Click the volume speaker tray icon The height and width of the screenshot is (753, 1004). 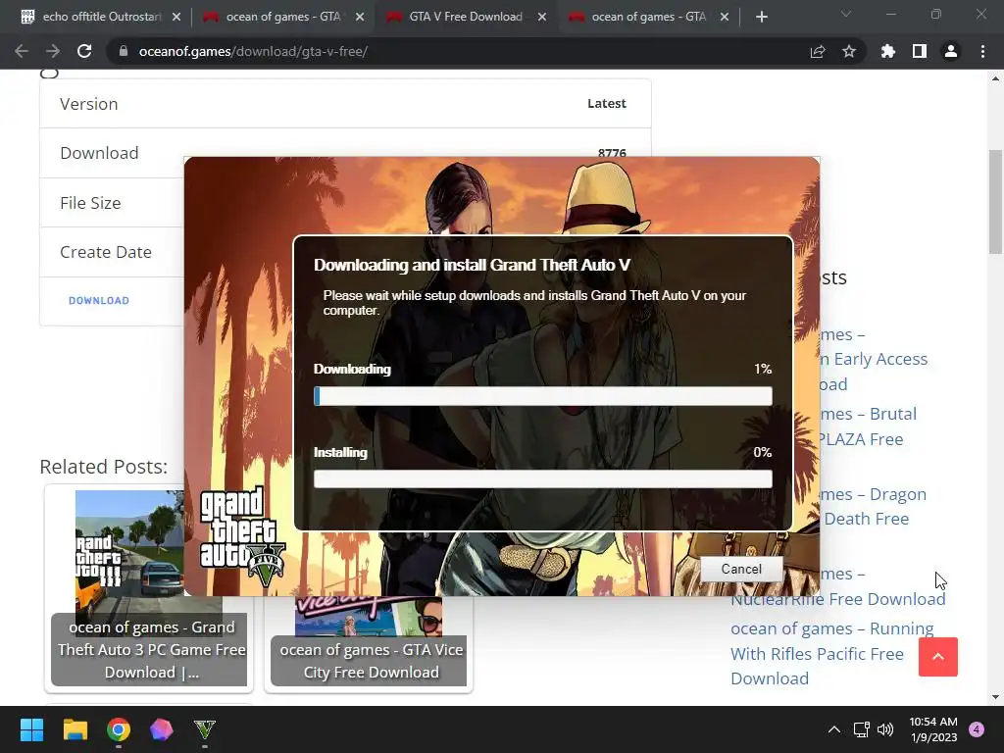[885, 729]
